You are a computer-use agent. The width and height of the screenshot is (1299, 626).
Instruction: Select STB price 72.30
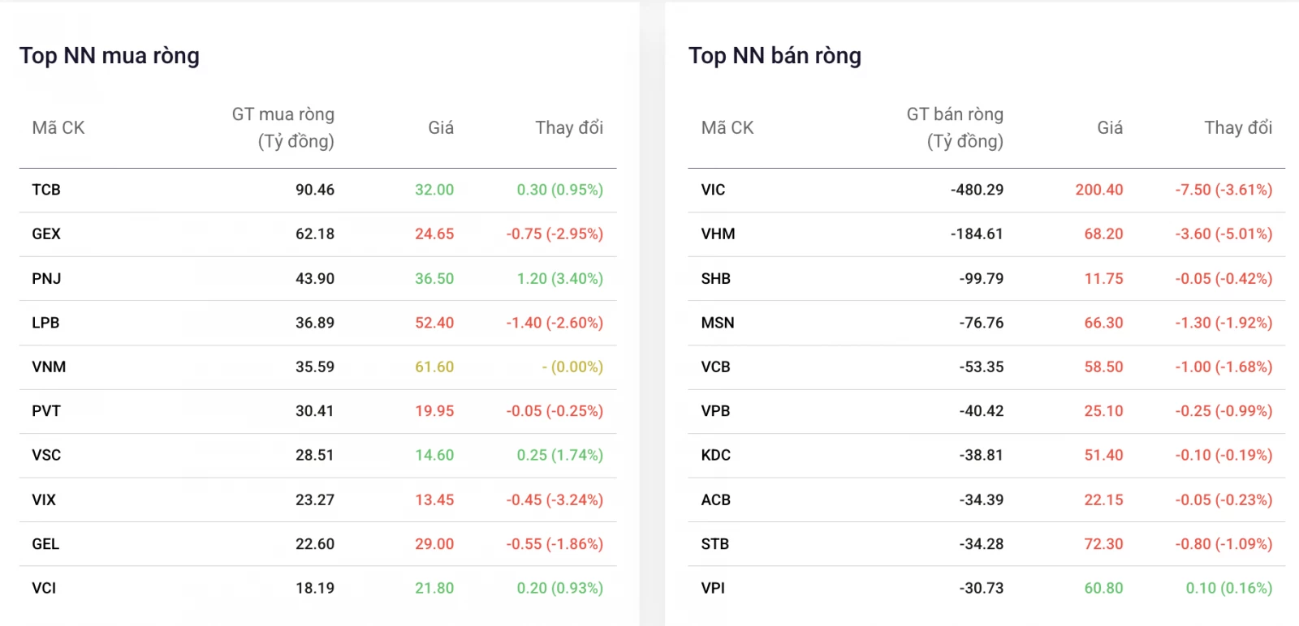coord(1103,544)
